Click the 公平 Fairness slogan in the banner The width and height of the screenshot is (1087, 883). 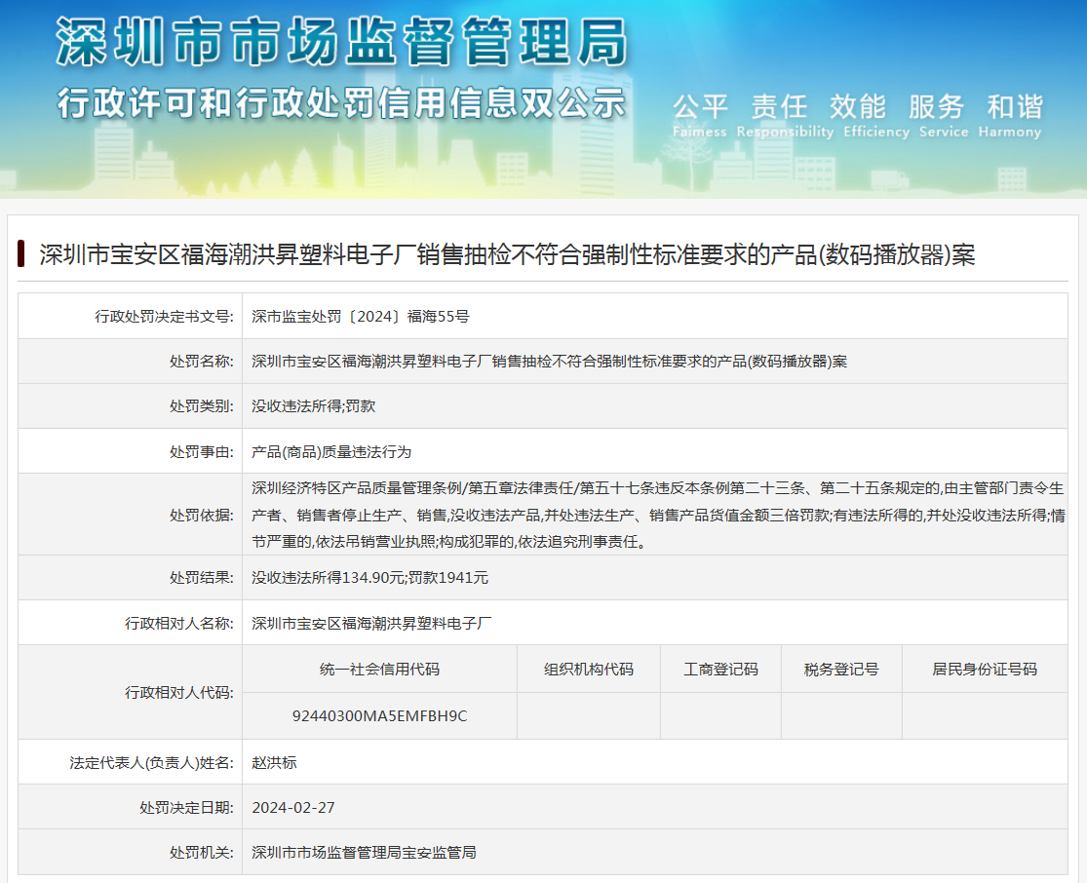tap(699, 116)
